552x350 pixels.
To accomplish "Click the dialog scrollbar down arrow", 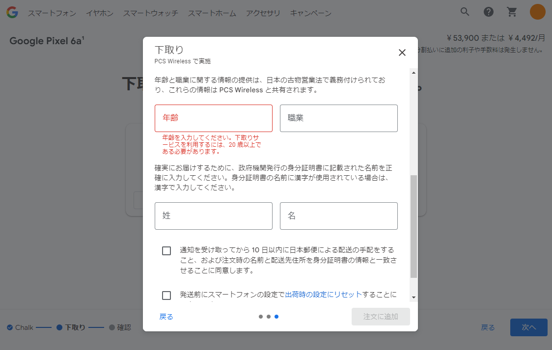I will click(x=414, y=297).
